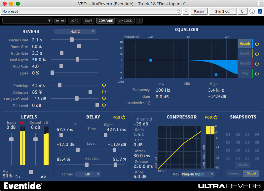The height and width of the screenshot is (191, 264).
Task: Click the Param button
Action: tap(199, 11)
